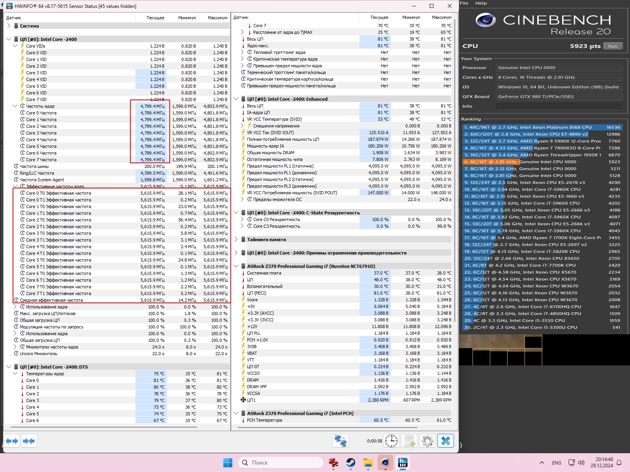Switch to Cinebench via its taskbar icon

[x=385, y=463]
